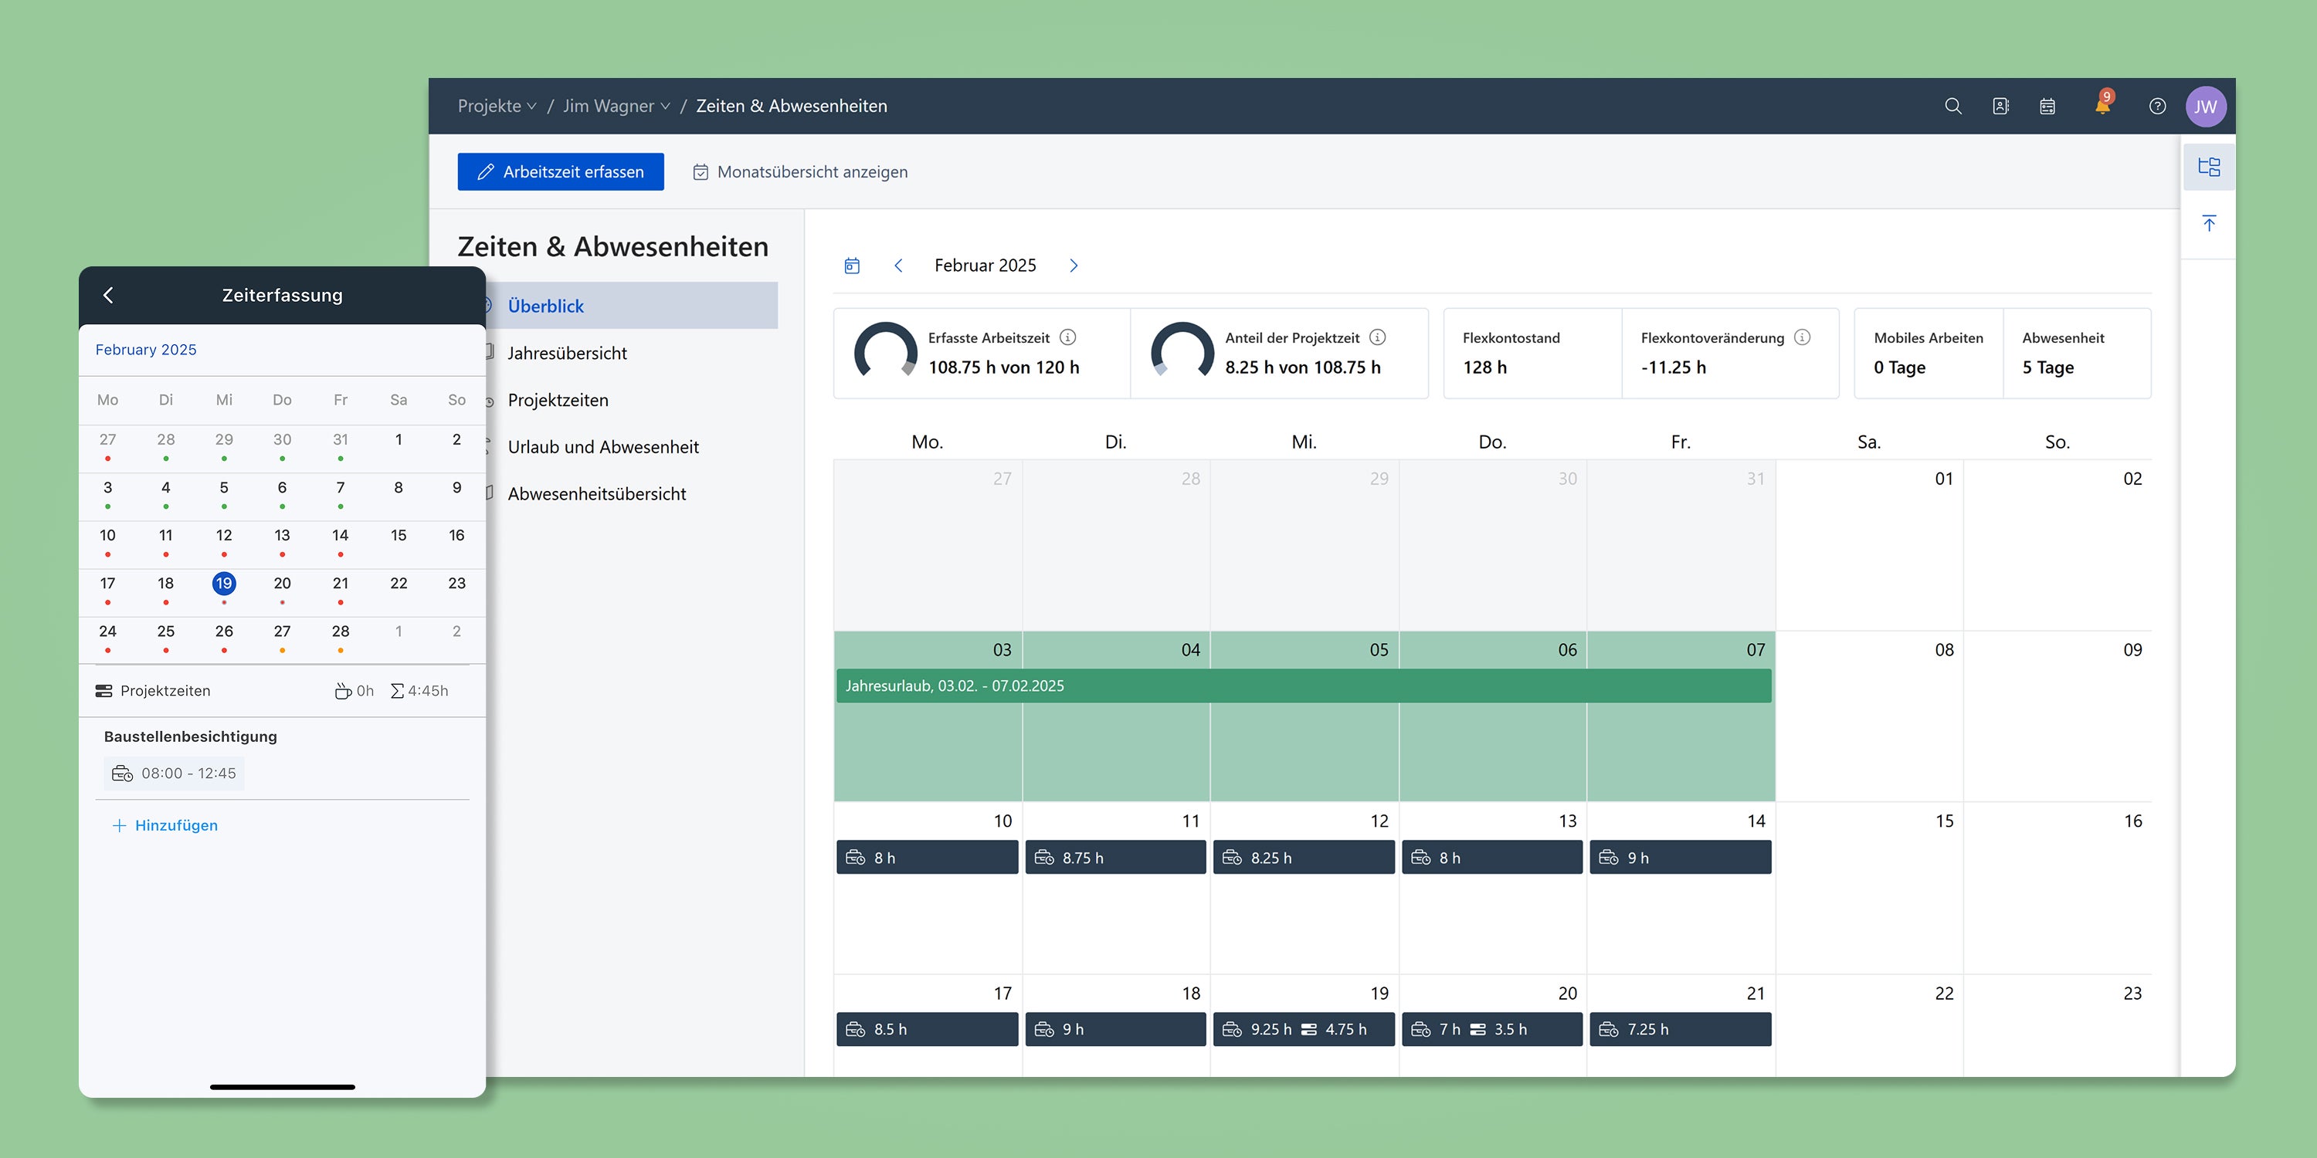2317x1158 pixels.
Task: Go to next month after Februar 2025
Action: [x=1073, y=266]
